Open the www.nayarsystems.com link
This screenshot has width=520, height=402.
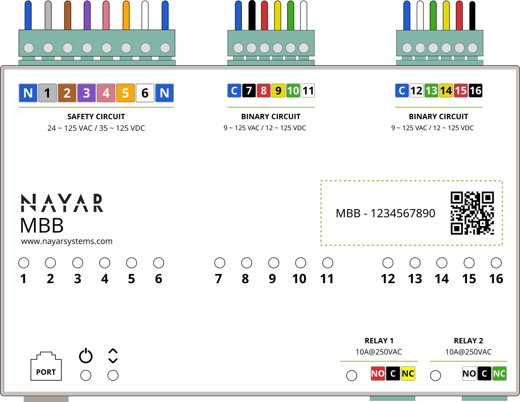pyautogui.click(x=67, y=241)
